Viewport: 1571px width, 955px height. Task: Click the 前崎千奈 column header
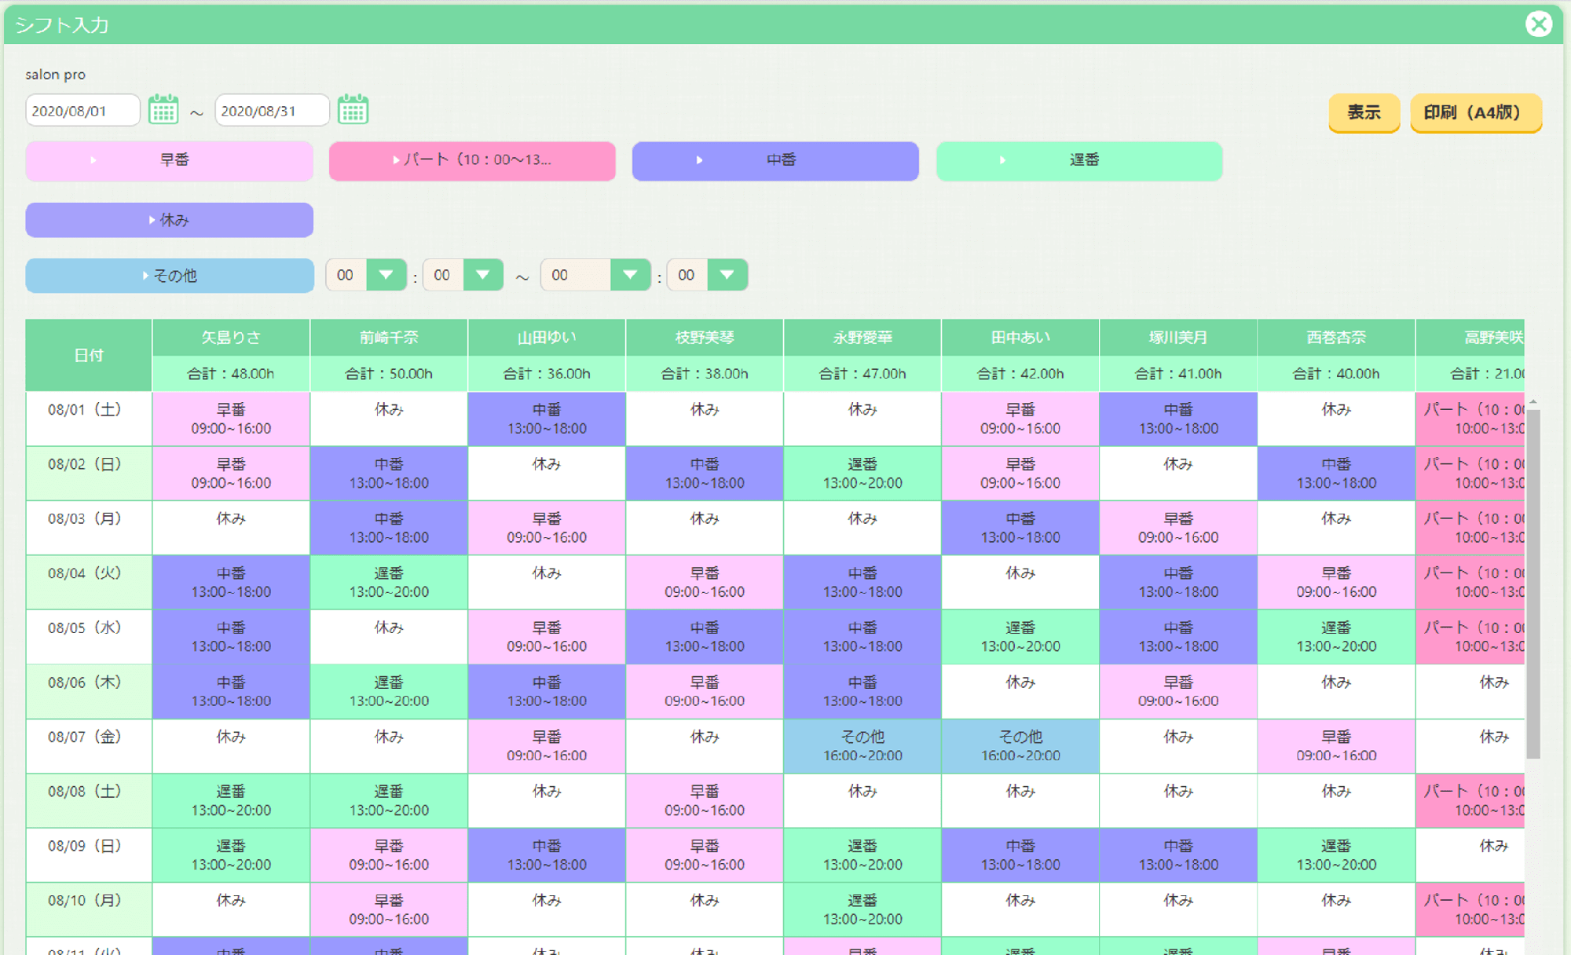point(389,338)
